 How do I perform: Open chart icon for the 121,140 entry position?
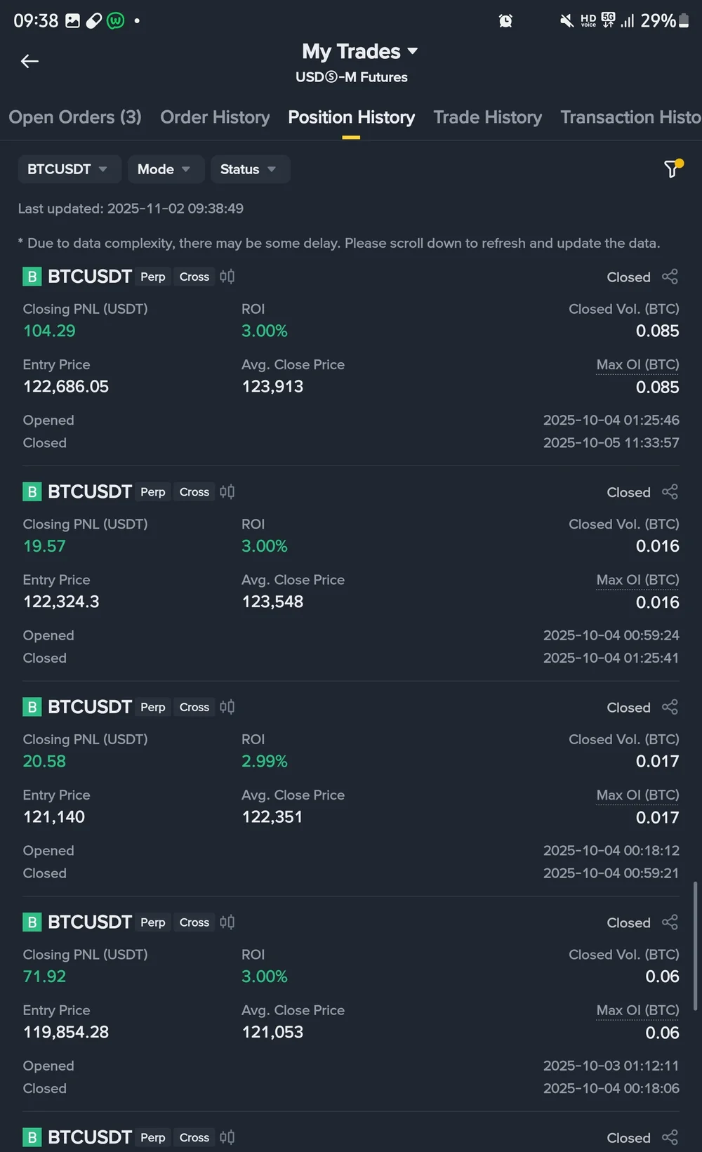[x=227, y=707]
